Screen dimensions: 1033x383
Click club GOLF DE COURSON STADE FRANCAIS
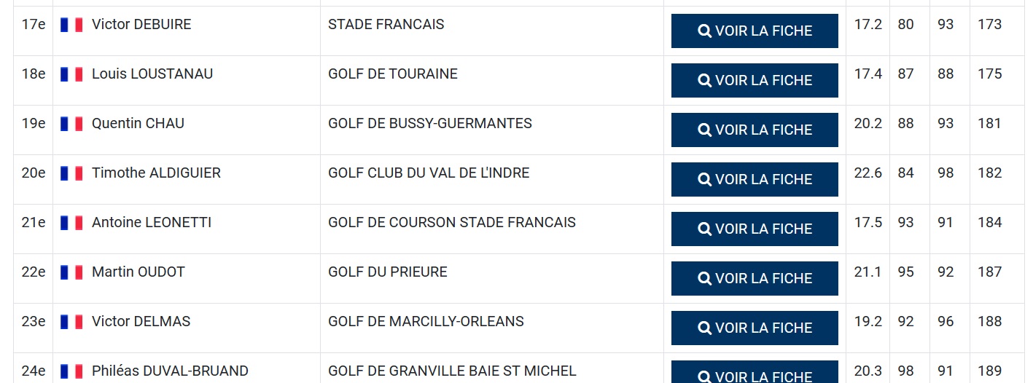pyautogui.click(x=452, y=223)
